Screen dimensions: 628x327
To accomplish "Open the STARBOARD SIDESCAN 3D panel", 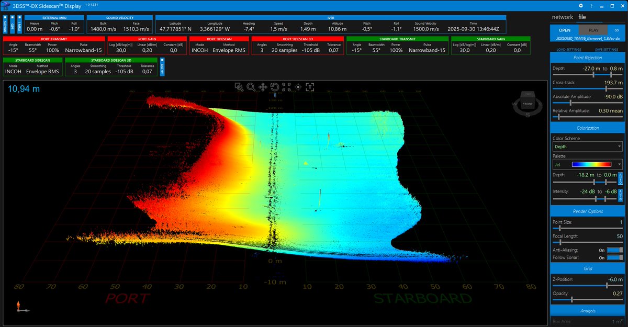I will tap(111, 67).
